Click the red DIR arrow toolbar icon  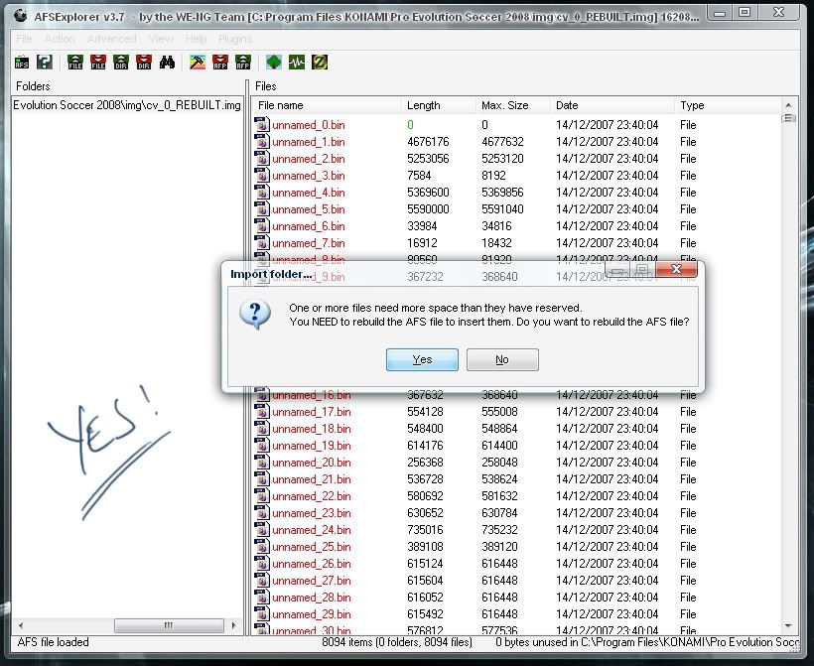click(144, 63)
